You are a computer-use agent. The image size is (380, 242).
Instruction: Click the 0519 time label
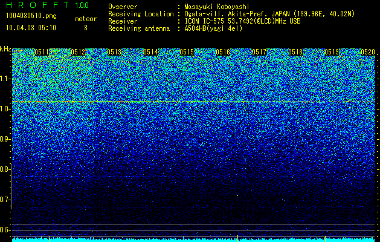click(x=332, y=52)
